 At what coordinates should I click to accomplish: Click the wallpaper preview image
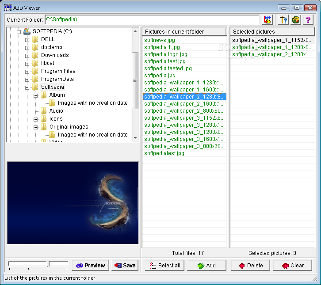pos(73,203)
